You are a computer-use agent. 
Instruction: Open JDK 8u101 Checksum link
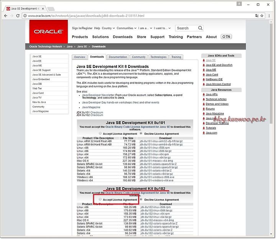tap(97, 112)
